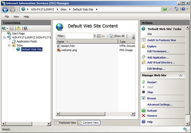Select the WIN-FX1T1L0XMYZ server node
This screenshot has width=191, height=133.
[x=32, y=37]
